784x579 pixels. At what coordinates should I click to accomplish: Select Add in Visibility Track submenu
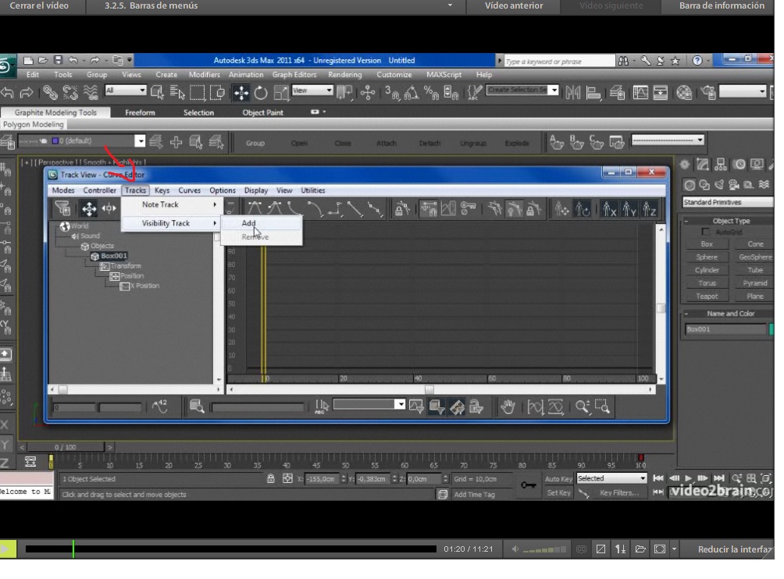[262, 223]
